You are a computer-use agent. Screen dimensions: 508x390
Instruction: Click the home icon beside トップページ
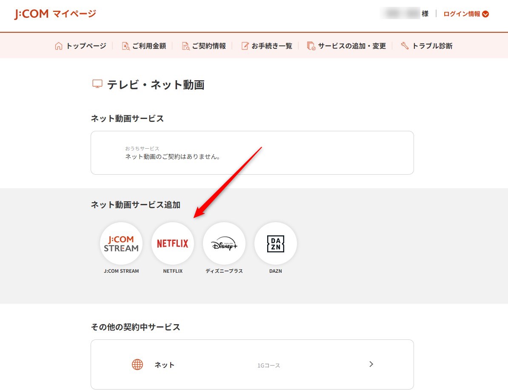pos(59,46)
